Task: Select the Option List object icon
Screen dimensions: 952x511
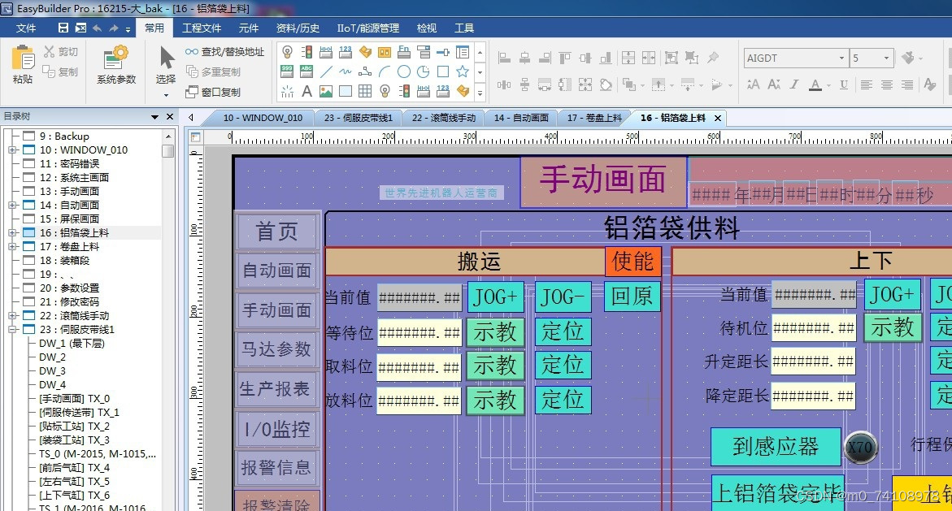Action: pyautogui.click(x=424, y=53)
